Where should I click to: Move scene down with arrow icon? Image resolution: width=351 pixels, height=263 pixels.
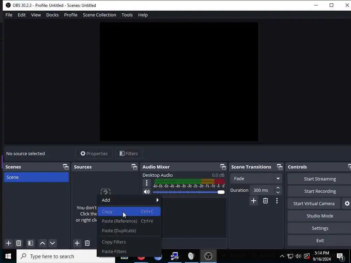point(52,243)
